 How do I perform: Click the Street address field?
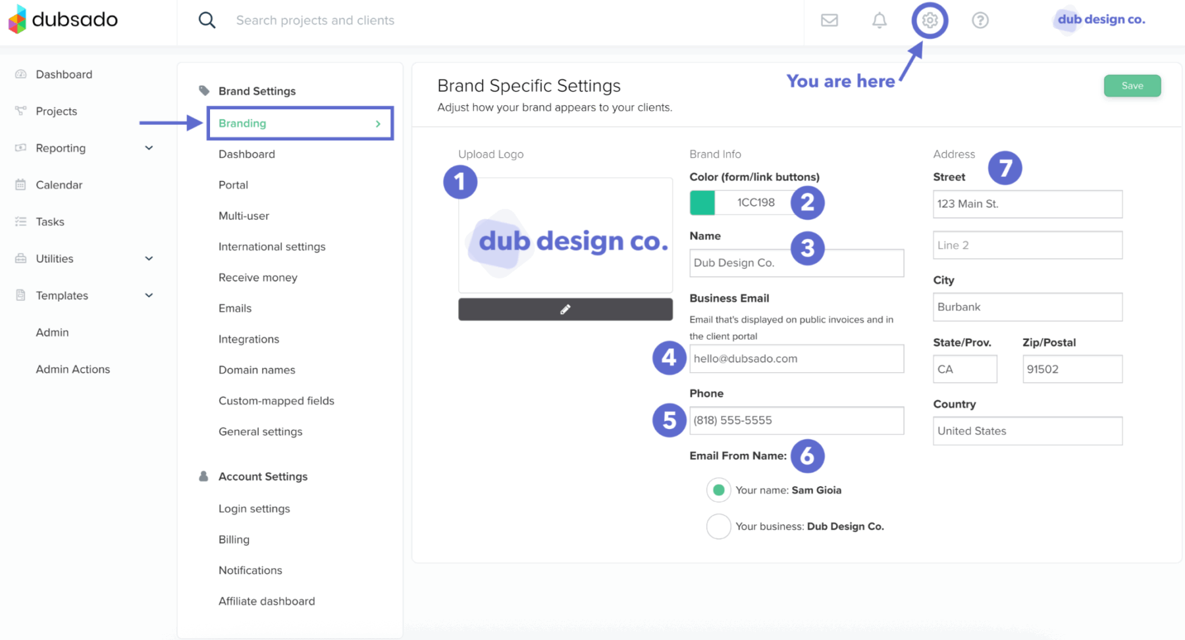pos(1028,204)
